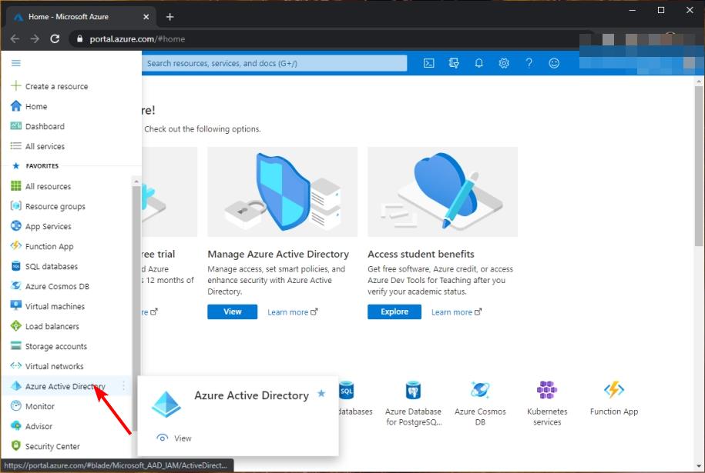
Task: Click the help question mark icon
Action: (529, 63)
